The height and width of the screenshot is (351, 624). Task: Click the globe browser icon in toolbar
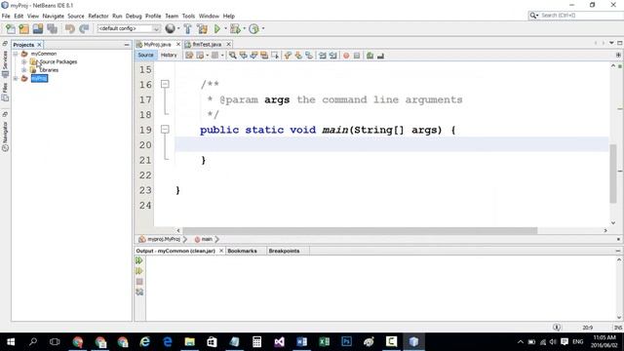pyautogui.click(x=170, y=28)
